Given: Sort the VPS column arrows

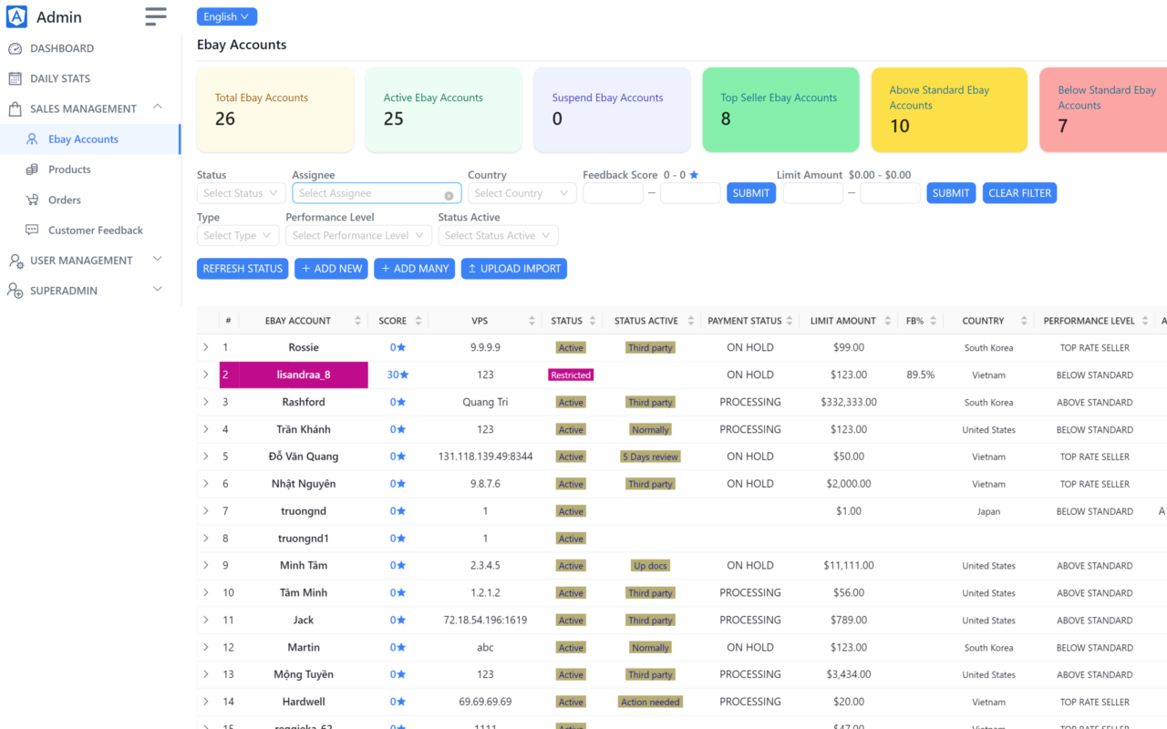Looking at the screenshot, I should 532,321.
